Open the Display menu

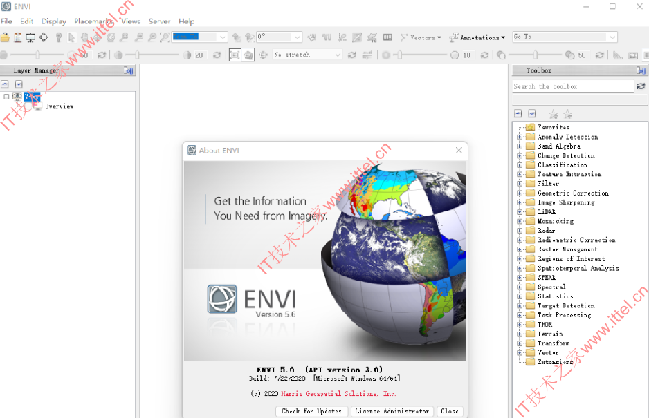click(x=53, y=21)
